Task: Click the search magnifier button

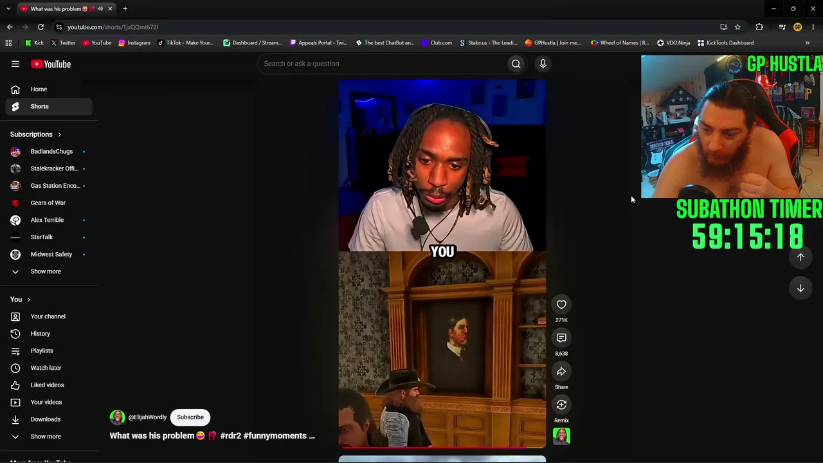Action: point(516,64)
